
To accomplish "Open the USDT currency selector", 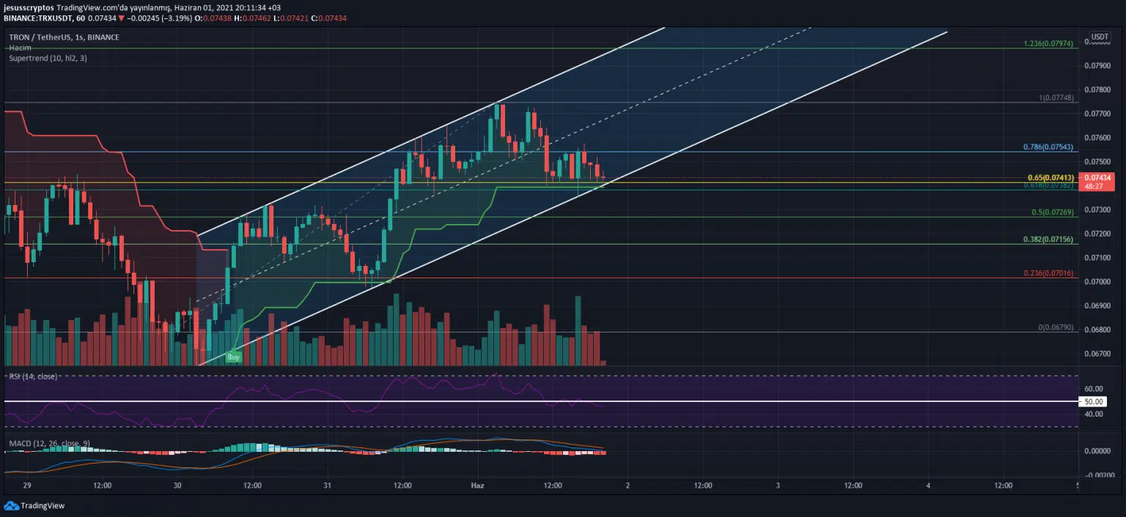I will [x=1100, y=37].
